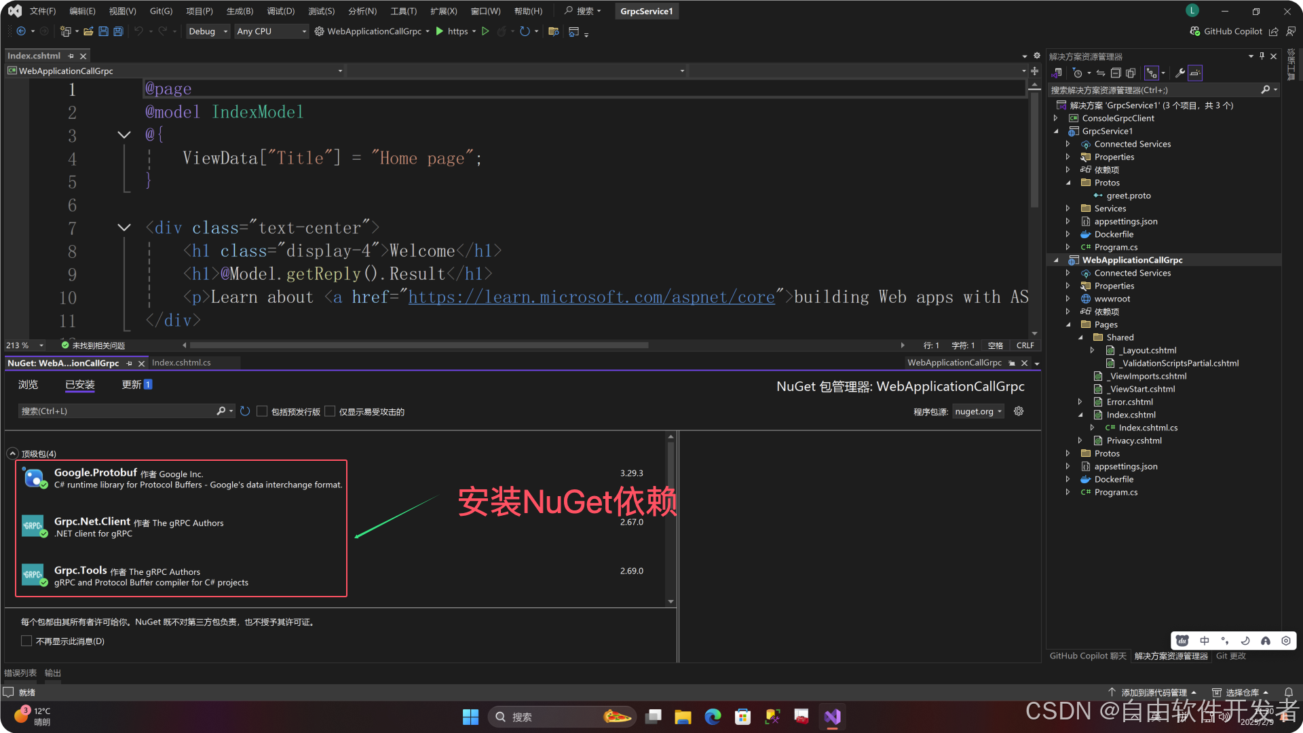The image size is (1303, 733).
Task: Collapse the Pages folder node
Action: tap(1068, 324)
